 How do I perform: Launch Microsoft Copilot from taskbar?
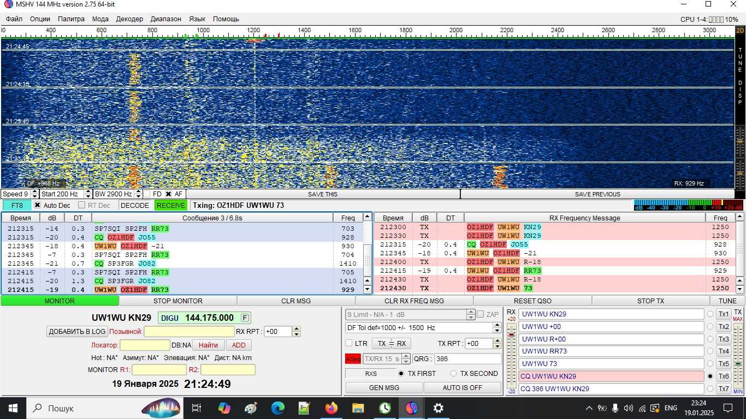tap(224, 408)
